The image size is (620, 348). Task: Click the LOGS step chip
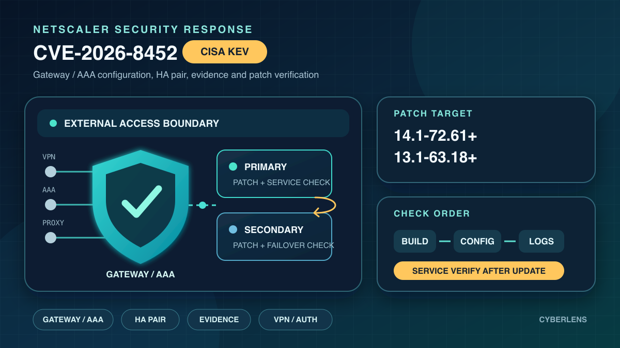(x=541, y=241)
